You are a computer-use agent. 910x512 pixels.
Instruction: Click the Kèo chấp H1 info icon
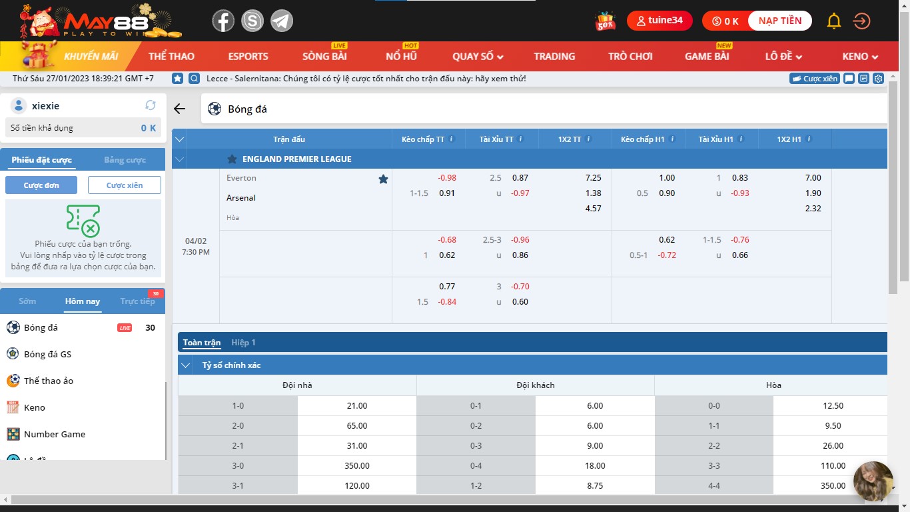[x=672, y=139]
